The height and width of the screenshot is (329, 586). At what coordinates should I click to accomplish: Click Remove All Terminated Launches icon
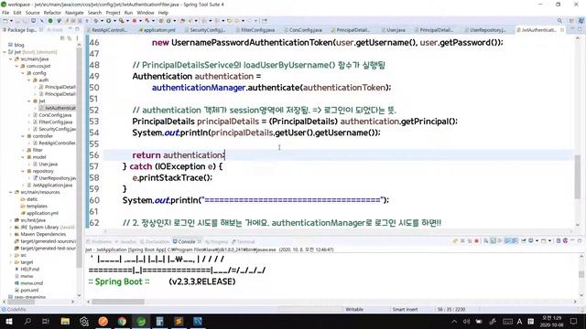(x=470, y=241)
